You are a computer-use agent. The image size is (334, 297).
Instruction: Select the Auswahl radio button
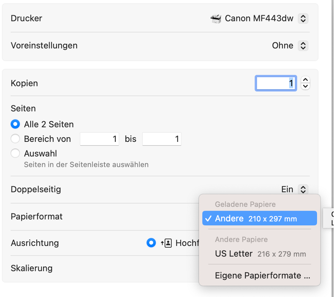coord(15,153)
